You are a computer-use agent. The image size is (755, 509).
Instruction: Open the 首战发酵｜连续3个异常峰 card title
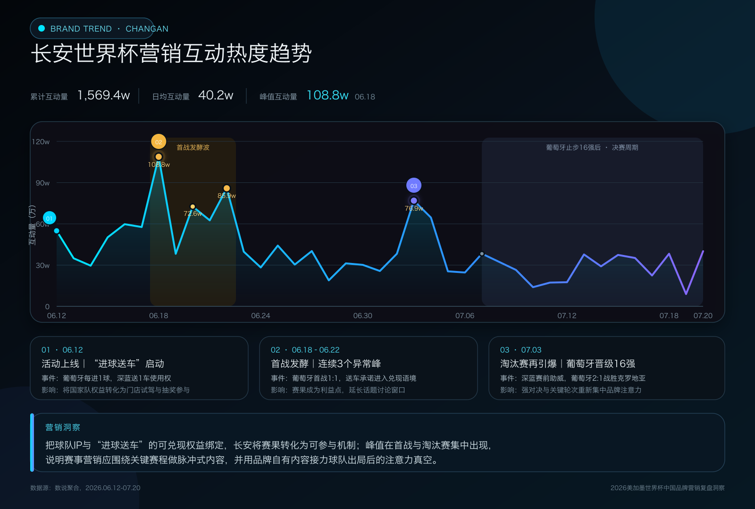[326, 364]
